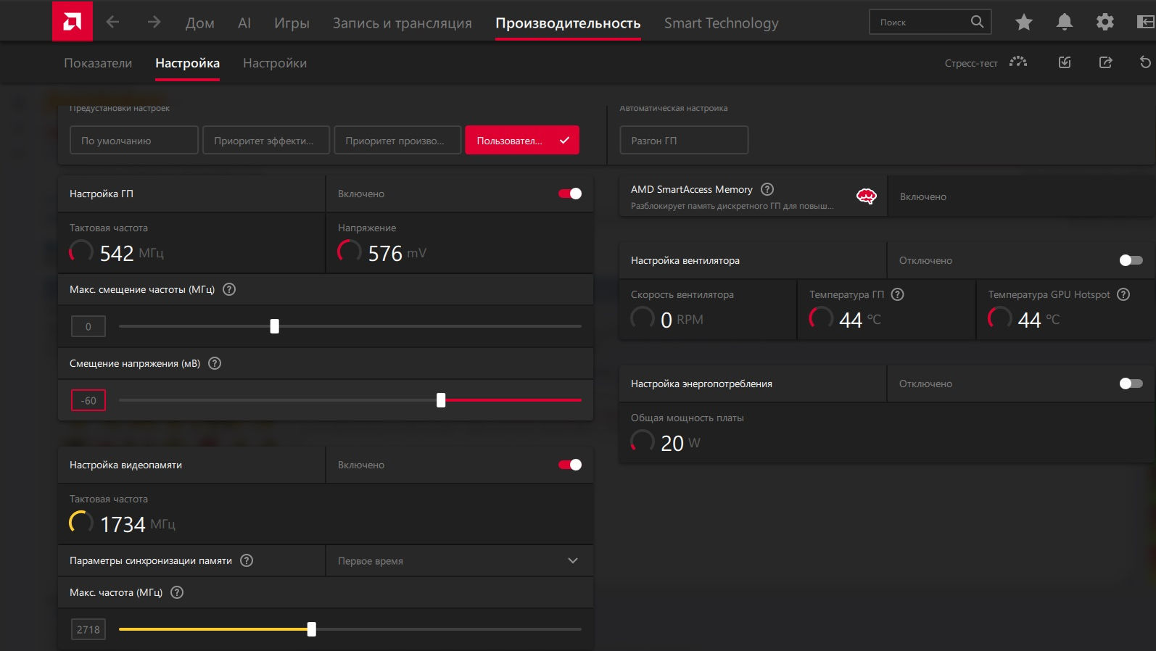This screenshot has width=1156, height=651.
Task: Go forward with the right arrow
Action: [154, 22]
